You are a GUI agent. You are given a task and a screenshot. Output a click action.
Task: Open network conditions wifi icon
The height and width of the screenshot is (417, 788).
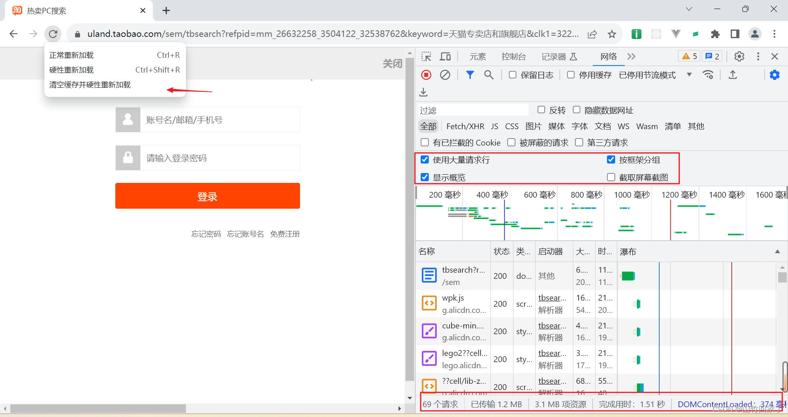click(x=708, y=75)
